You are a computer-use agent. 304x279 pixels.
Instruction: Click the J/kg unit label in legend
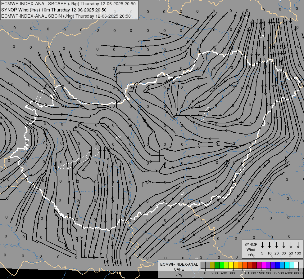click(179, 274)
